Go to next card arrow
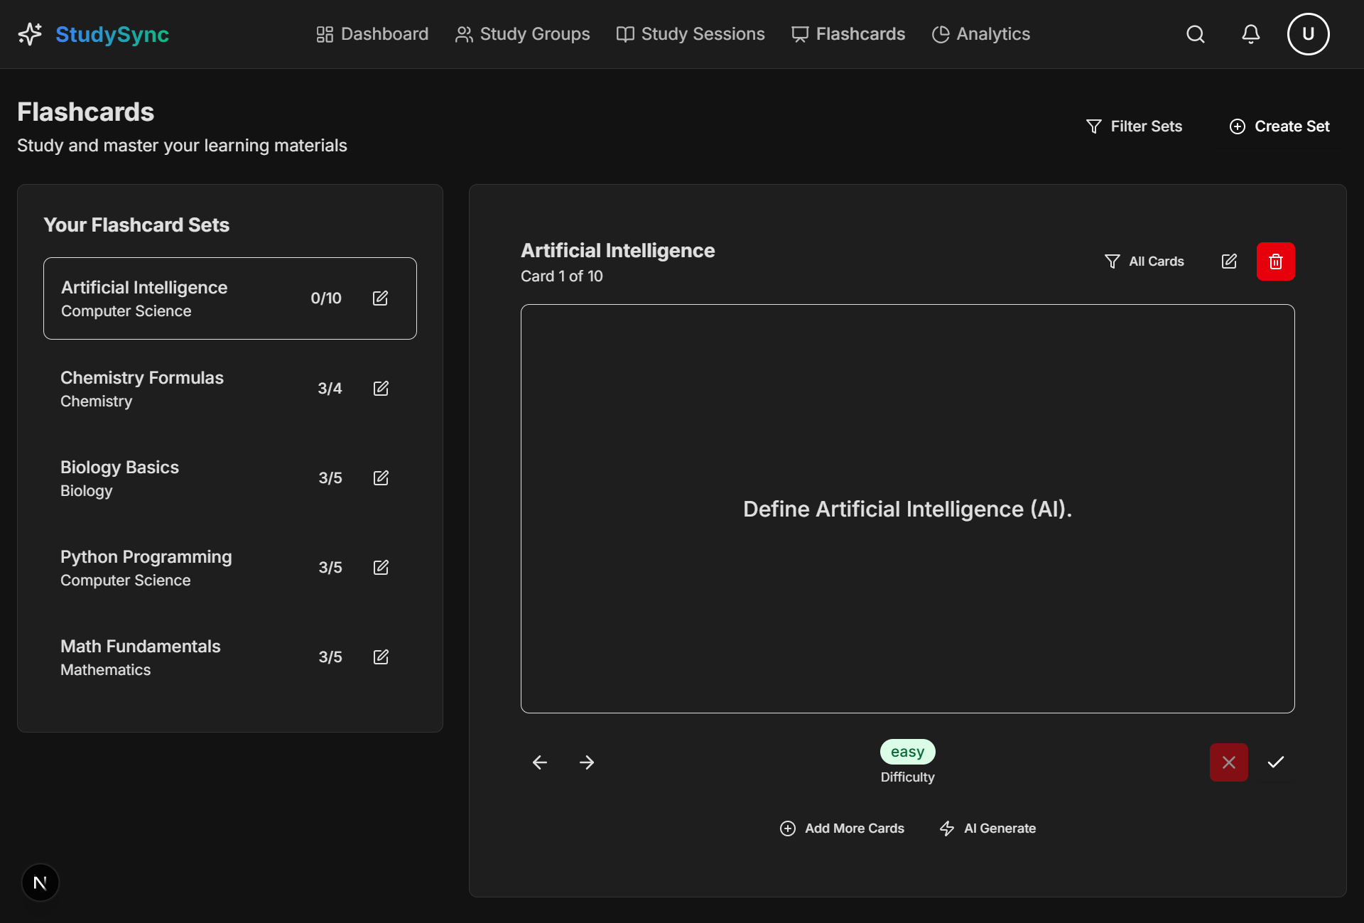Viewport: 1364px width, 923px height. coord(586,762)
